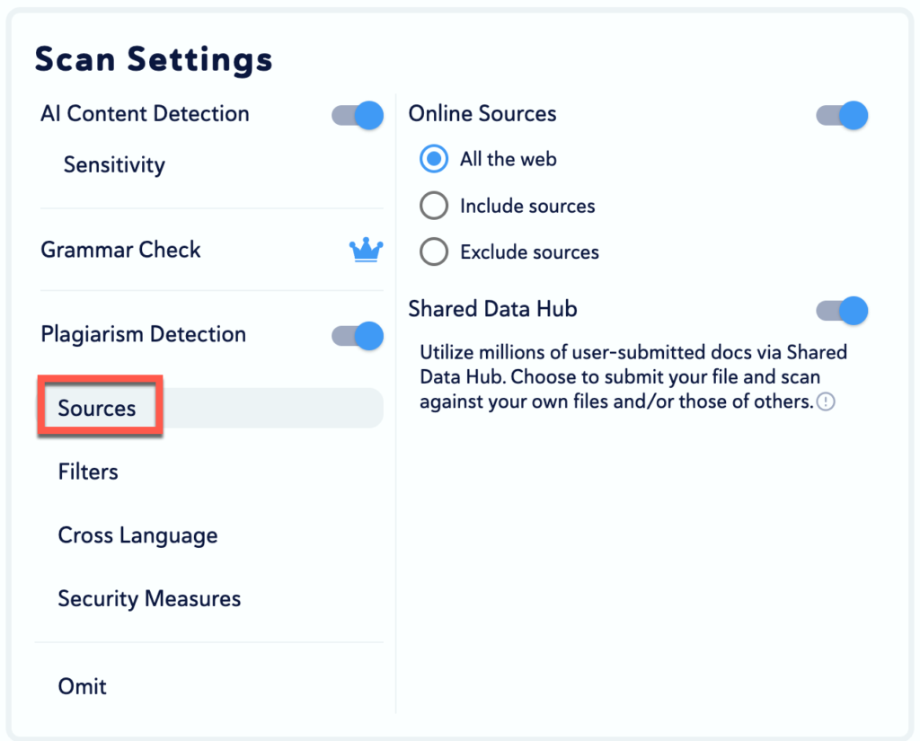Choose the Include sources radio option
This screenshot has height=741, width=920.
pyautogui.click(x=434, y=207)
